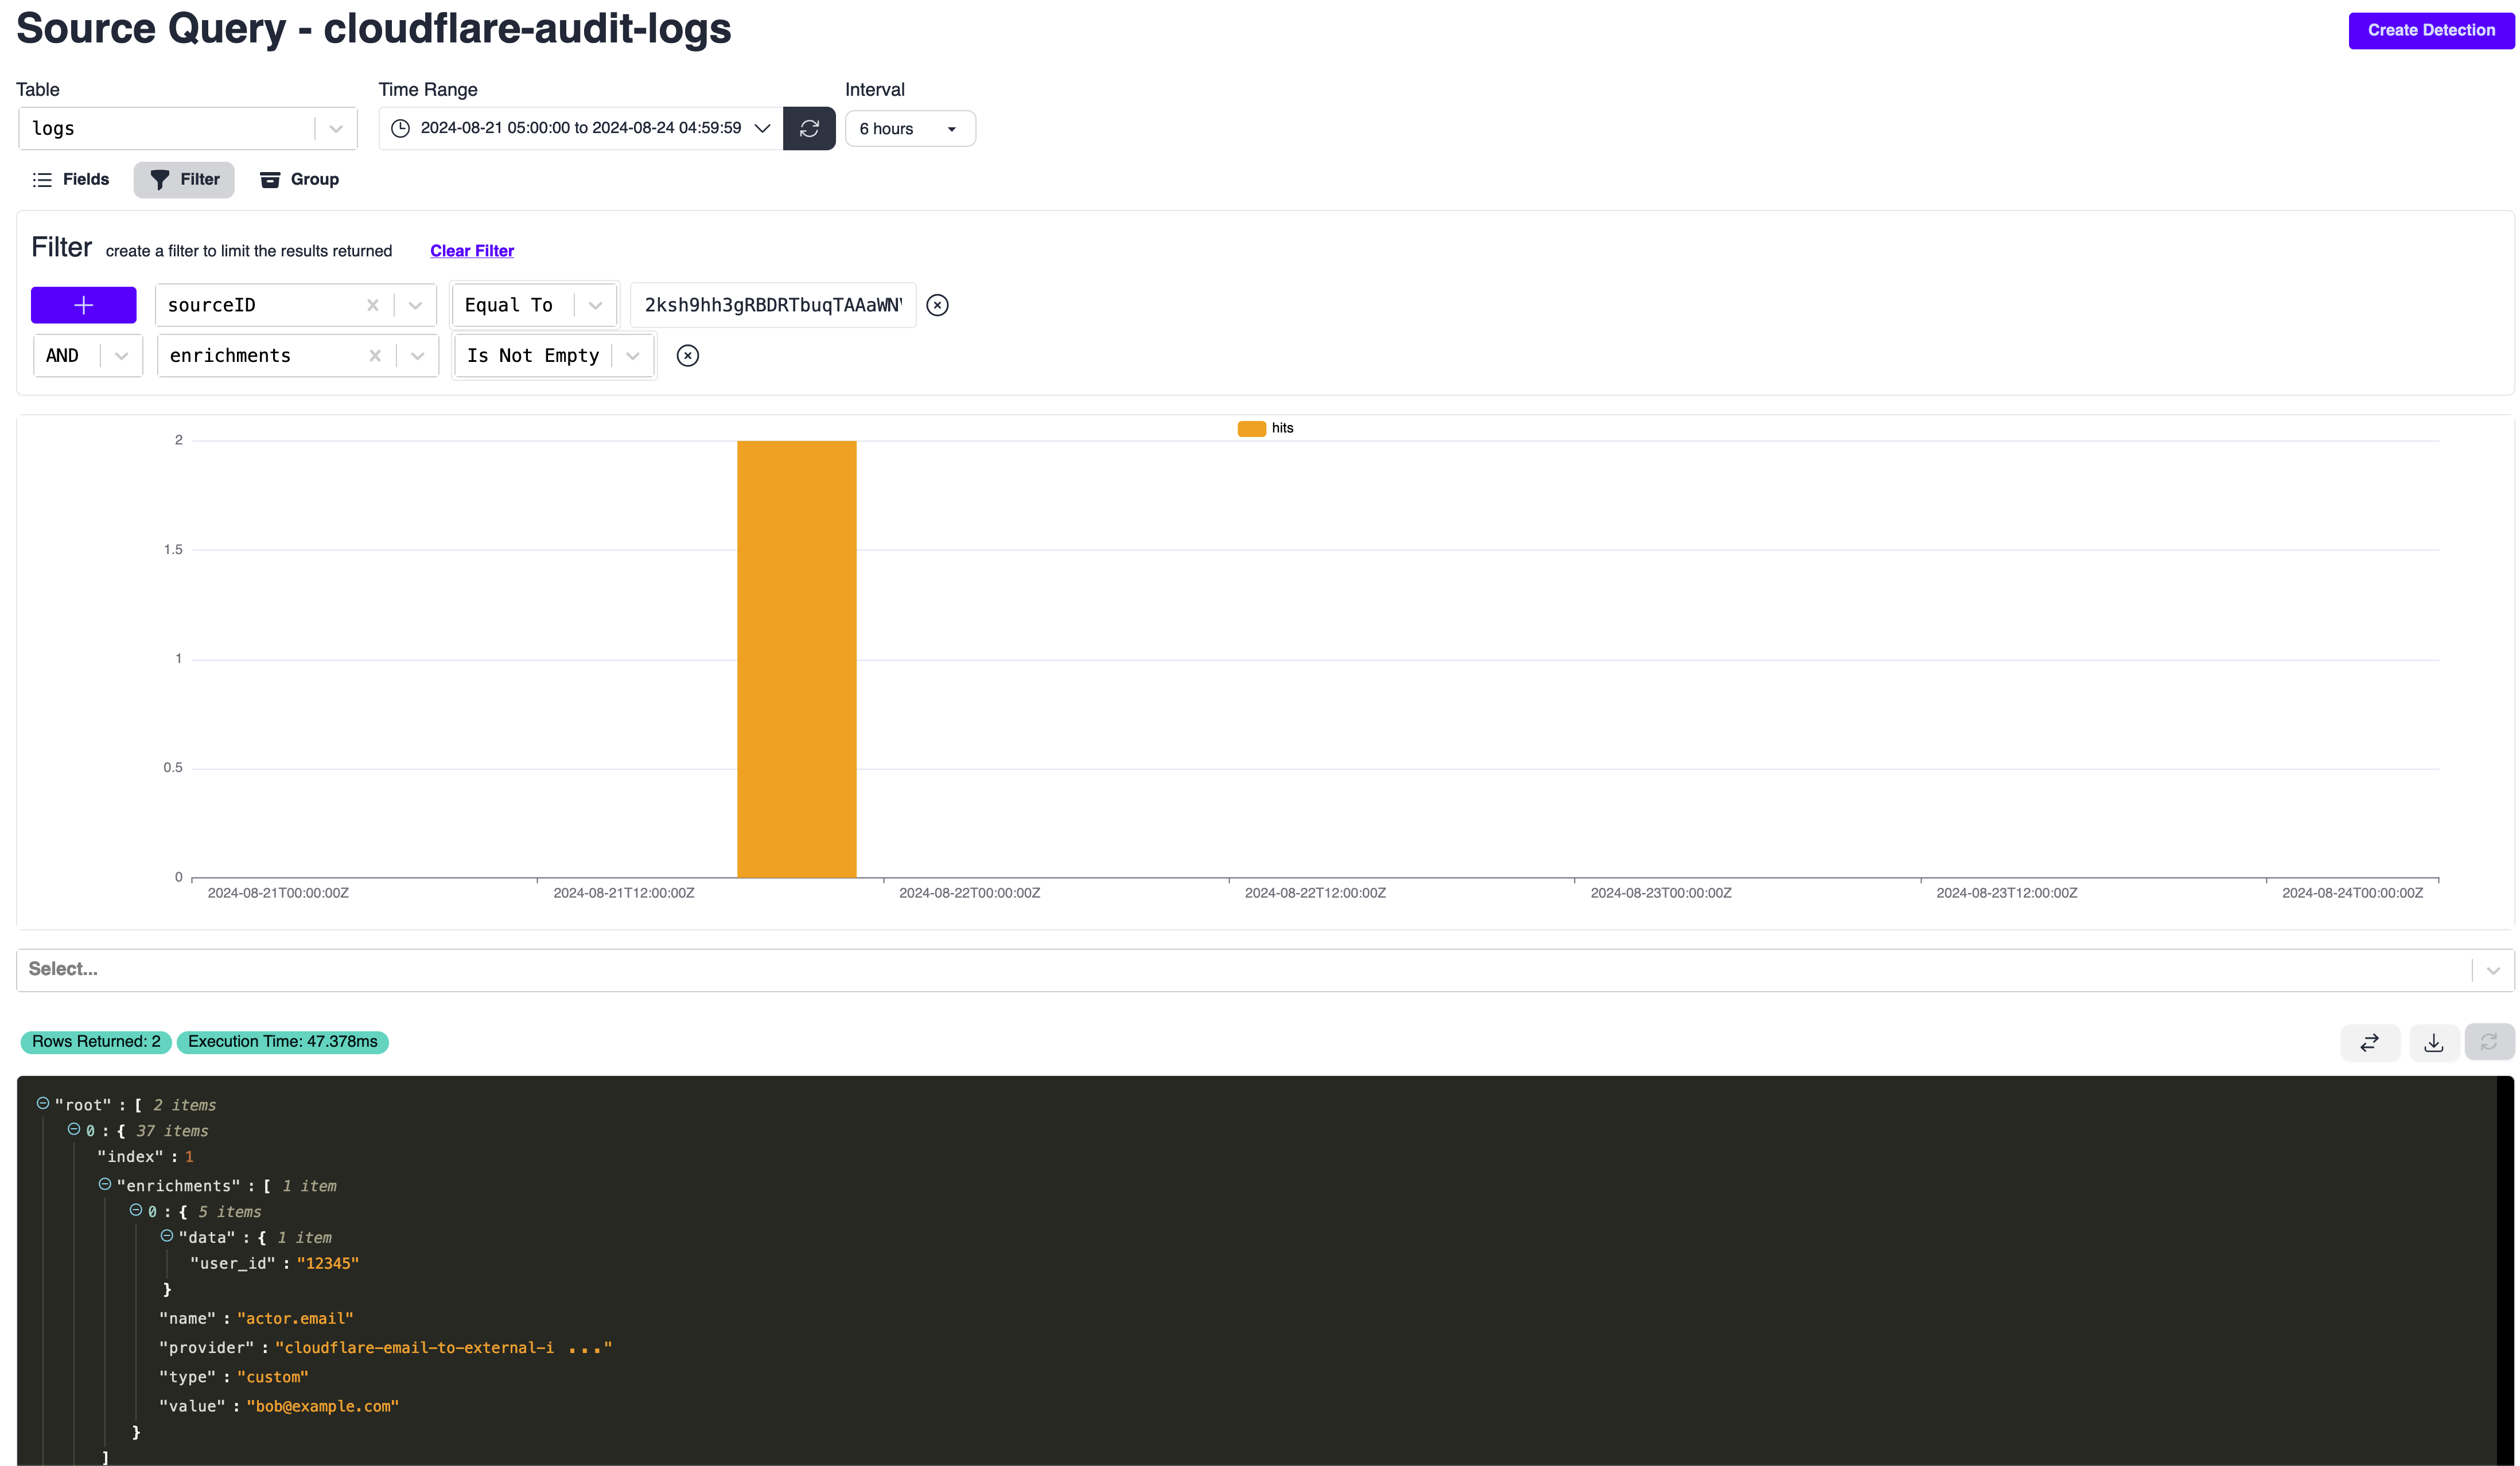The image size is (2520, 1466).
Task: Switch to the Group tab
Action: point(300,180)
